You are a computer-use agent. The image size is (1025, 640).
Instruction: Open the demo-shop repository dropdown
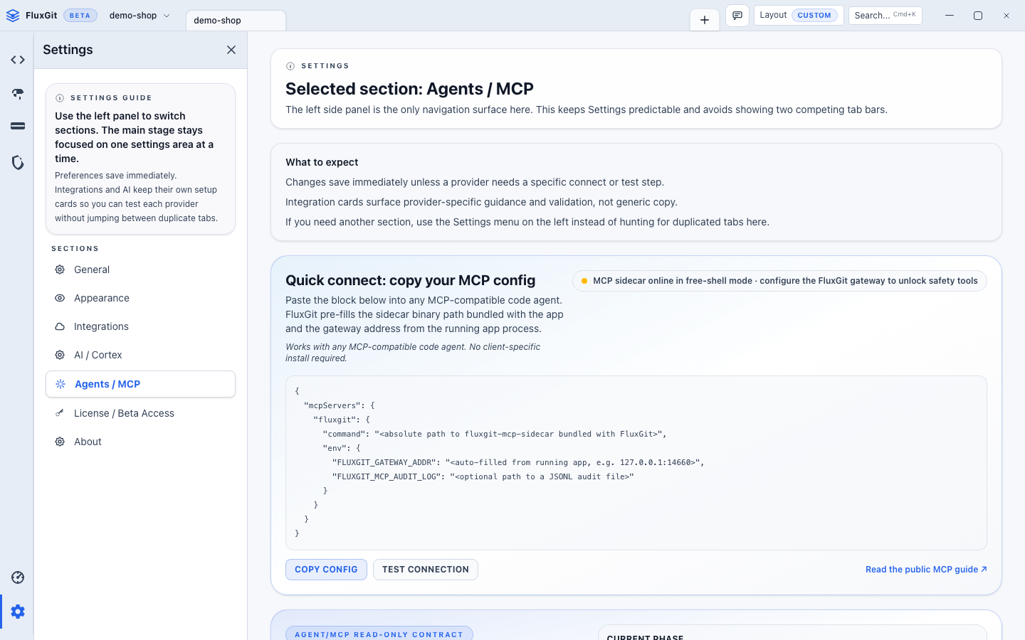tap(140, 16)
